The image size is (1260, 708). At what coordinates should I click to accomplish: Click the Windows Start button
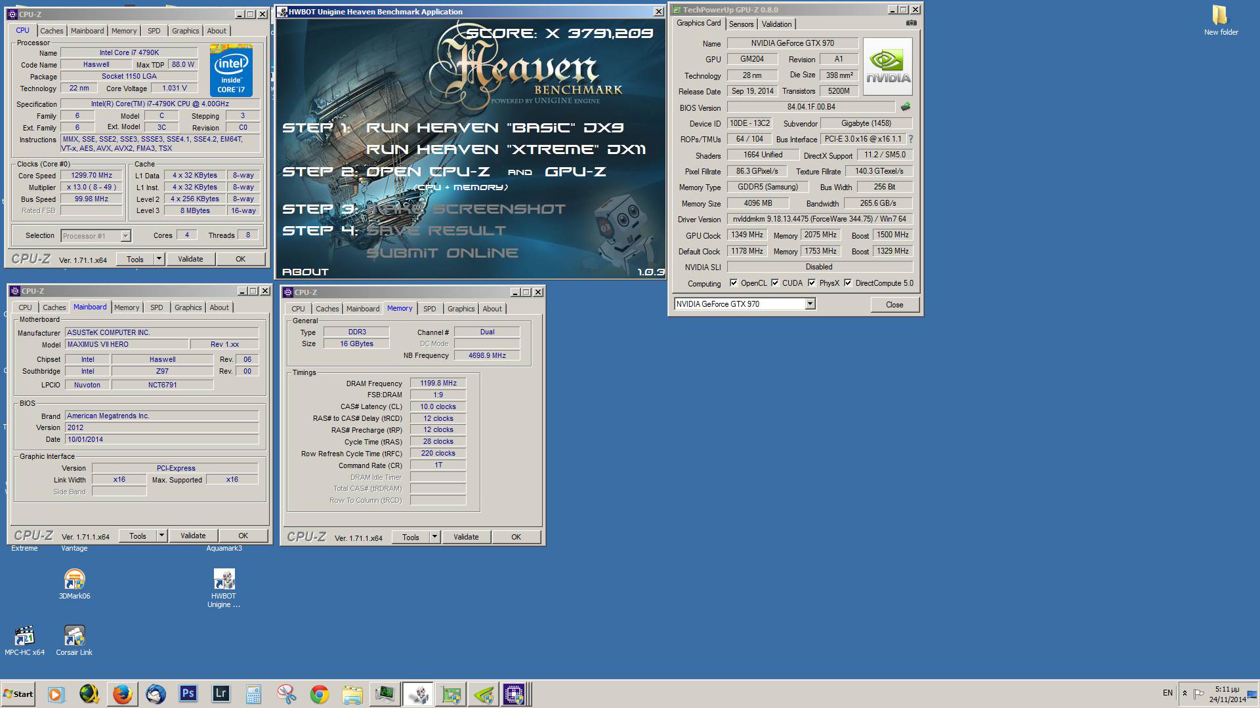[18, 694]
